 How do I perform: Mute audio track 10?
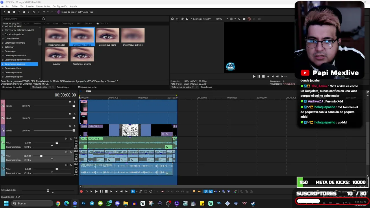66,165
